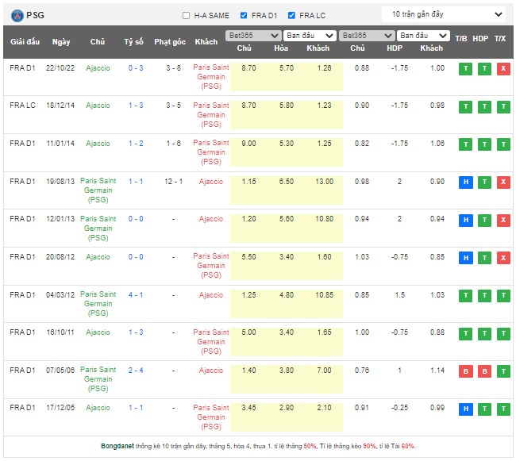
Task: Click red X badge in 20/08/12 row
Action: tap(503, 257)
